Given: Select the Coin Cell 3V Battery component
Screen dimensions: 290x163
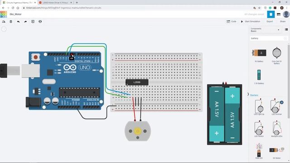Looking at the screenshot, I should pyautogui.click(x=277, y=55).
